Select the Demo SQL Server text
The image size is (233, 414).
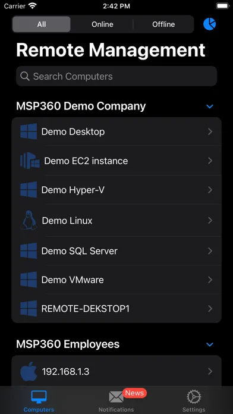pyautogui.click(x=80, y=251)
